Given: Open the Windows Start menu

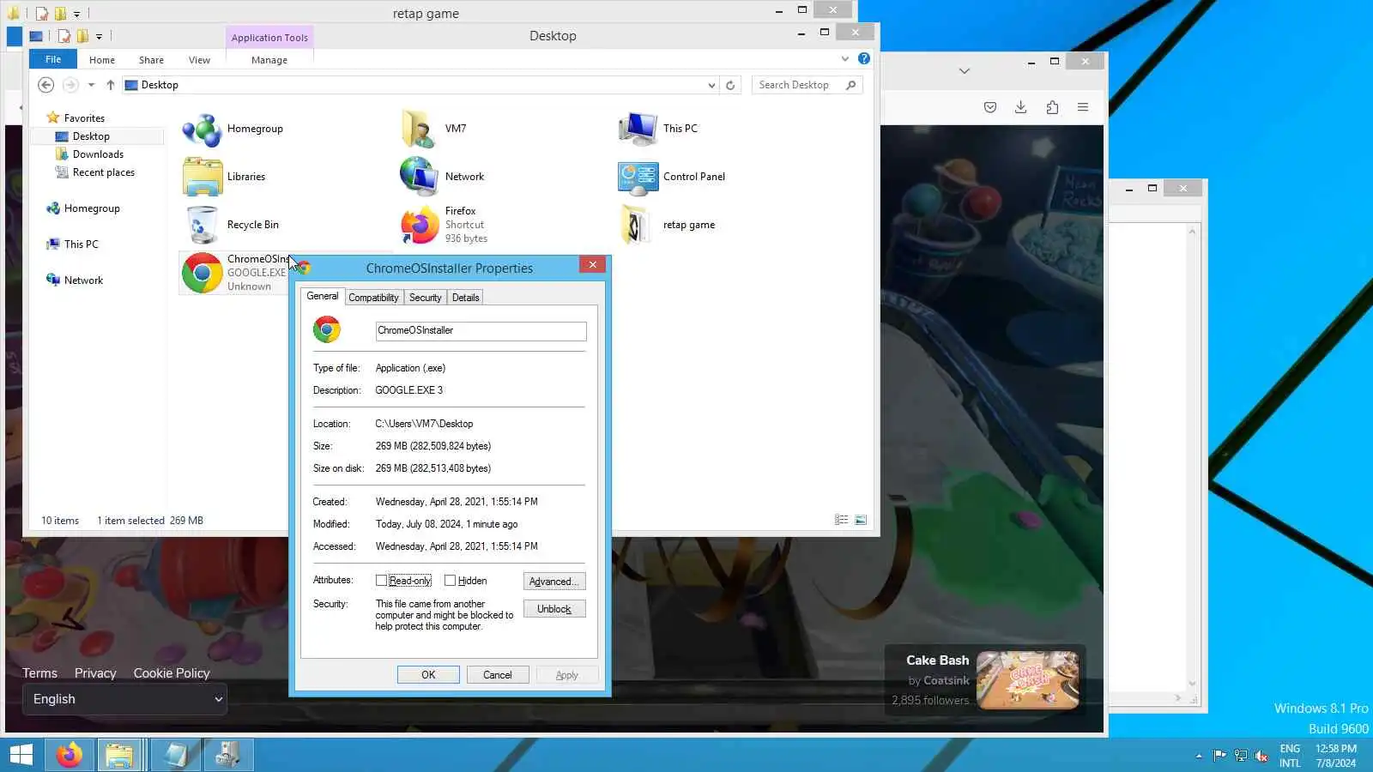Looking at the screenshot, I should pos(21,755).
